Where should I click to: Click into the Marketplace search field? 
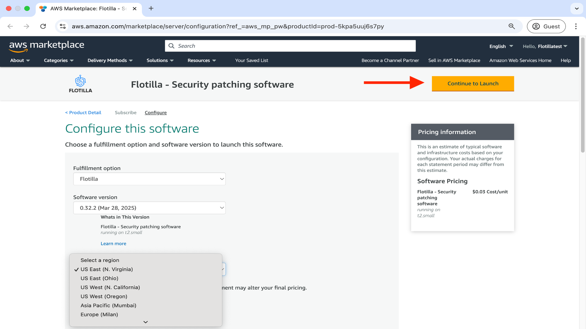pos(290,46)
